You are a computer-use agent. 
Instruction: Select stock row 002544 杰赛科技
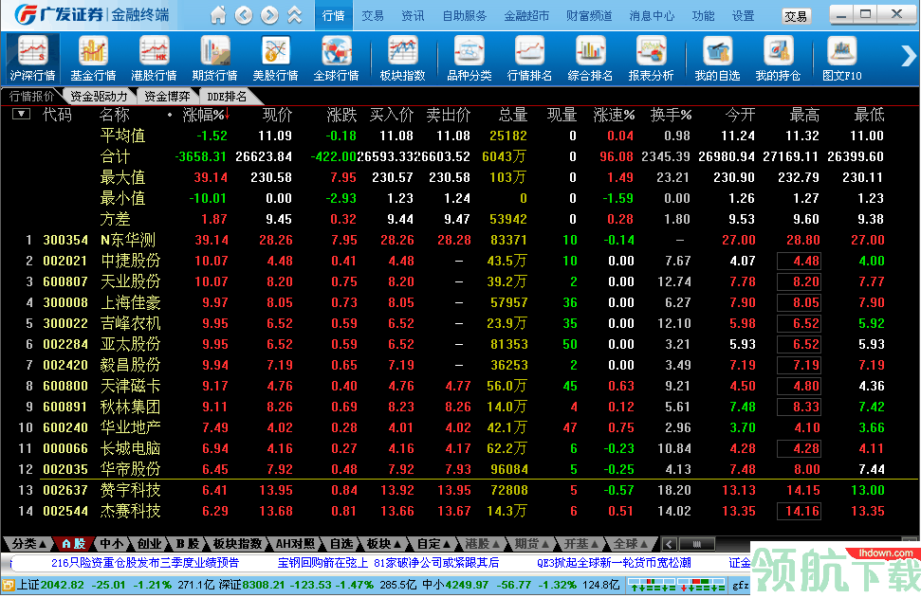461,511
